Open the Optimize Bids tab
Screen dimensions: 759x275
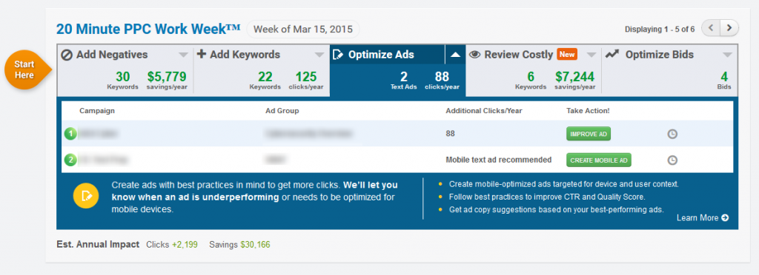click(670, 70)
